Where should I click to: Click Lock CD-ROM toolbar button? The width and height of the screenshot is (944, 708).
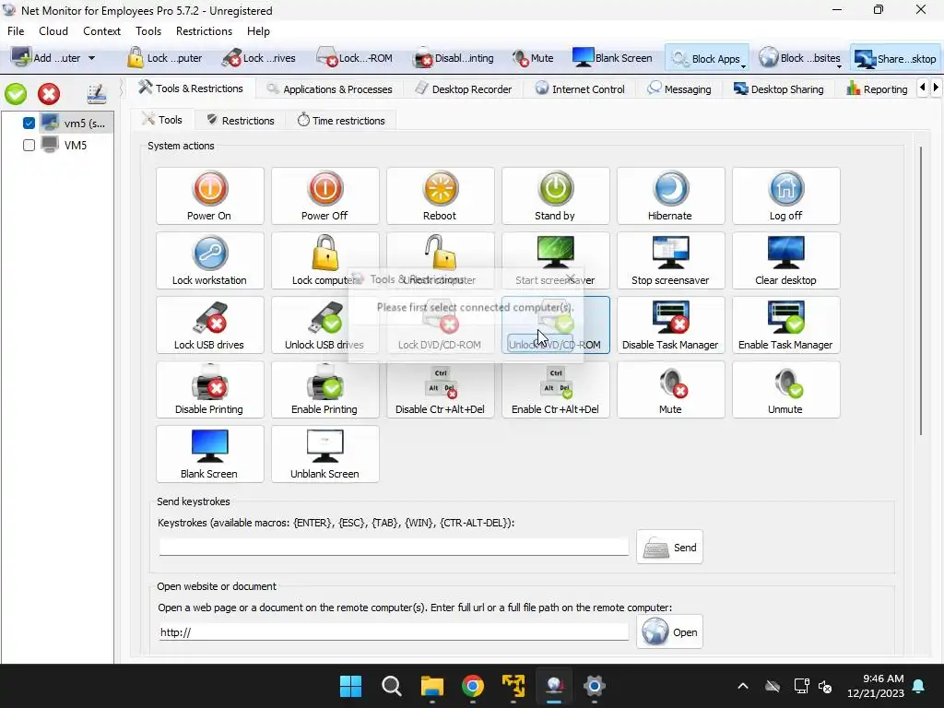point(355,58)
